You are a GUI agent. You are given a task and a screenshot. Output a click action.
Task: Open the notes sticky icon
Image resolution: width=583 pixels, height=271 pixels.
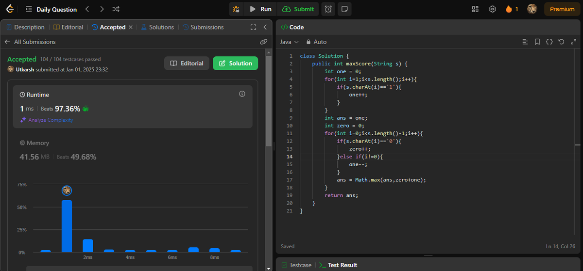[x=344, y=9]
